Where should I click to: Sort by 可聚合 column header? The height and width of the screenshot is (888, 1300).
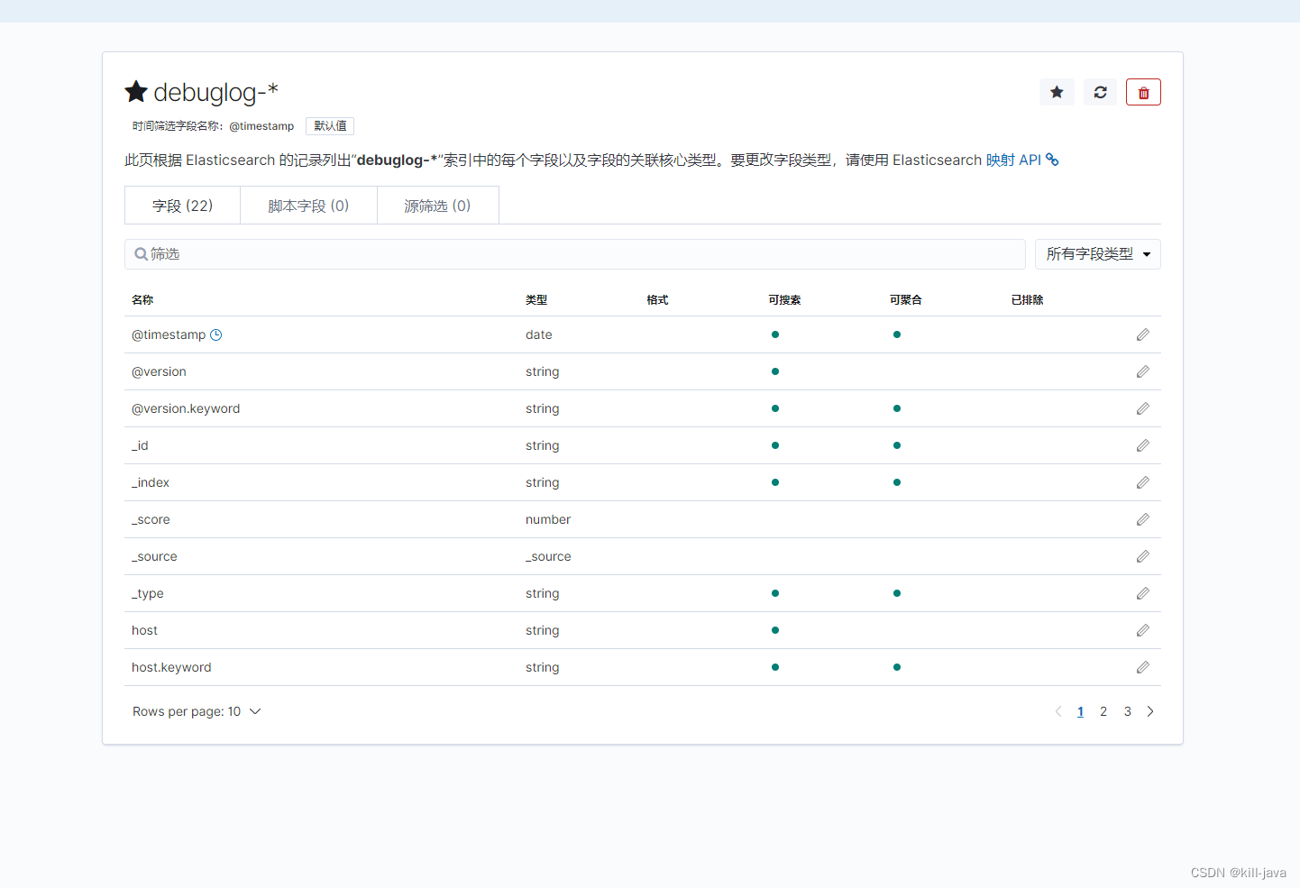[x=905, y=299]
